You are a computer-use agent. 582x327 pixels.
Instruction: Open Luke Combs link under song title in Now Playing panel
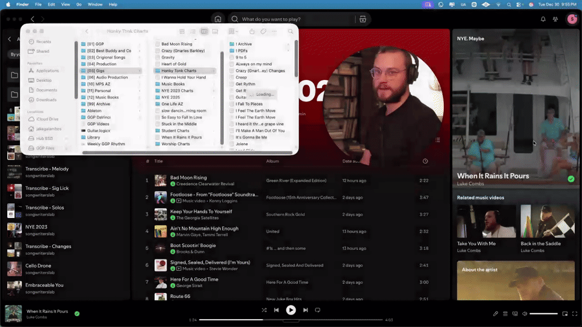pos(470,184)
